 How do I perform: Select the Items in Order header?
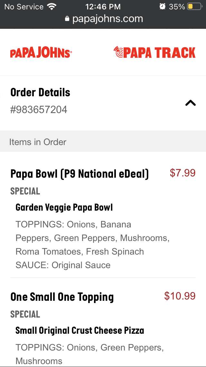(38, 142)
